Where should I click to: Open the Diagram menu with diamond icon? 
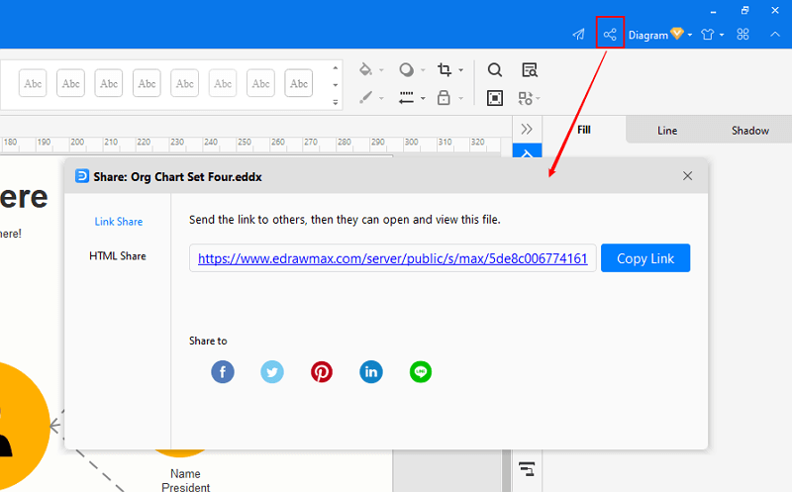tap(659, 35)
